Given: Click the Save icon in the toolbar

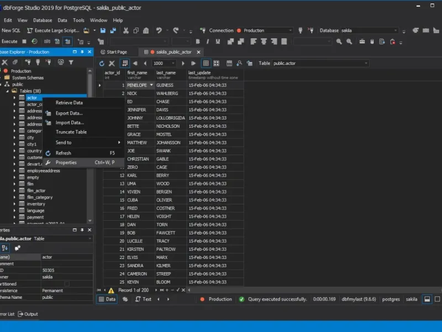Looking at the screenshot, I should [103, 30].
